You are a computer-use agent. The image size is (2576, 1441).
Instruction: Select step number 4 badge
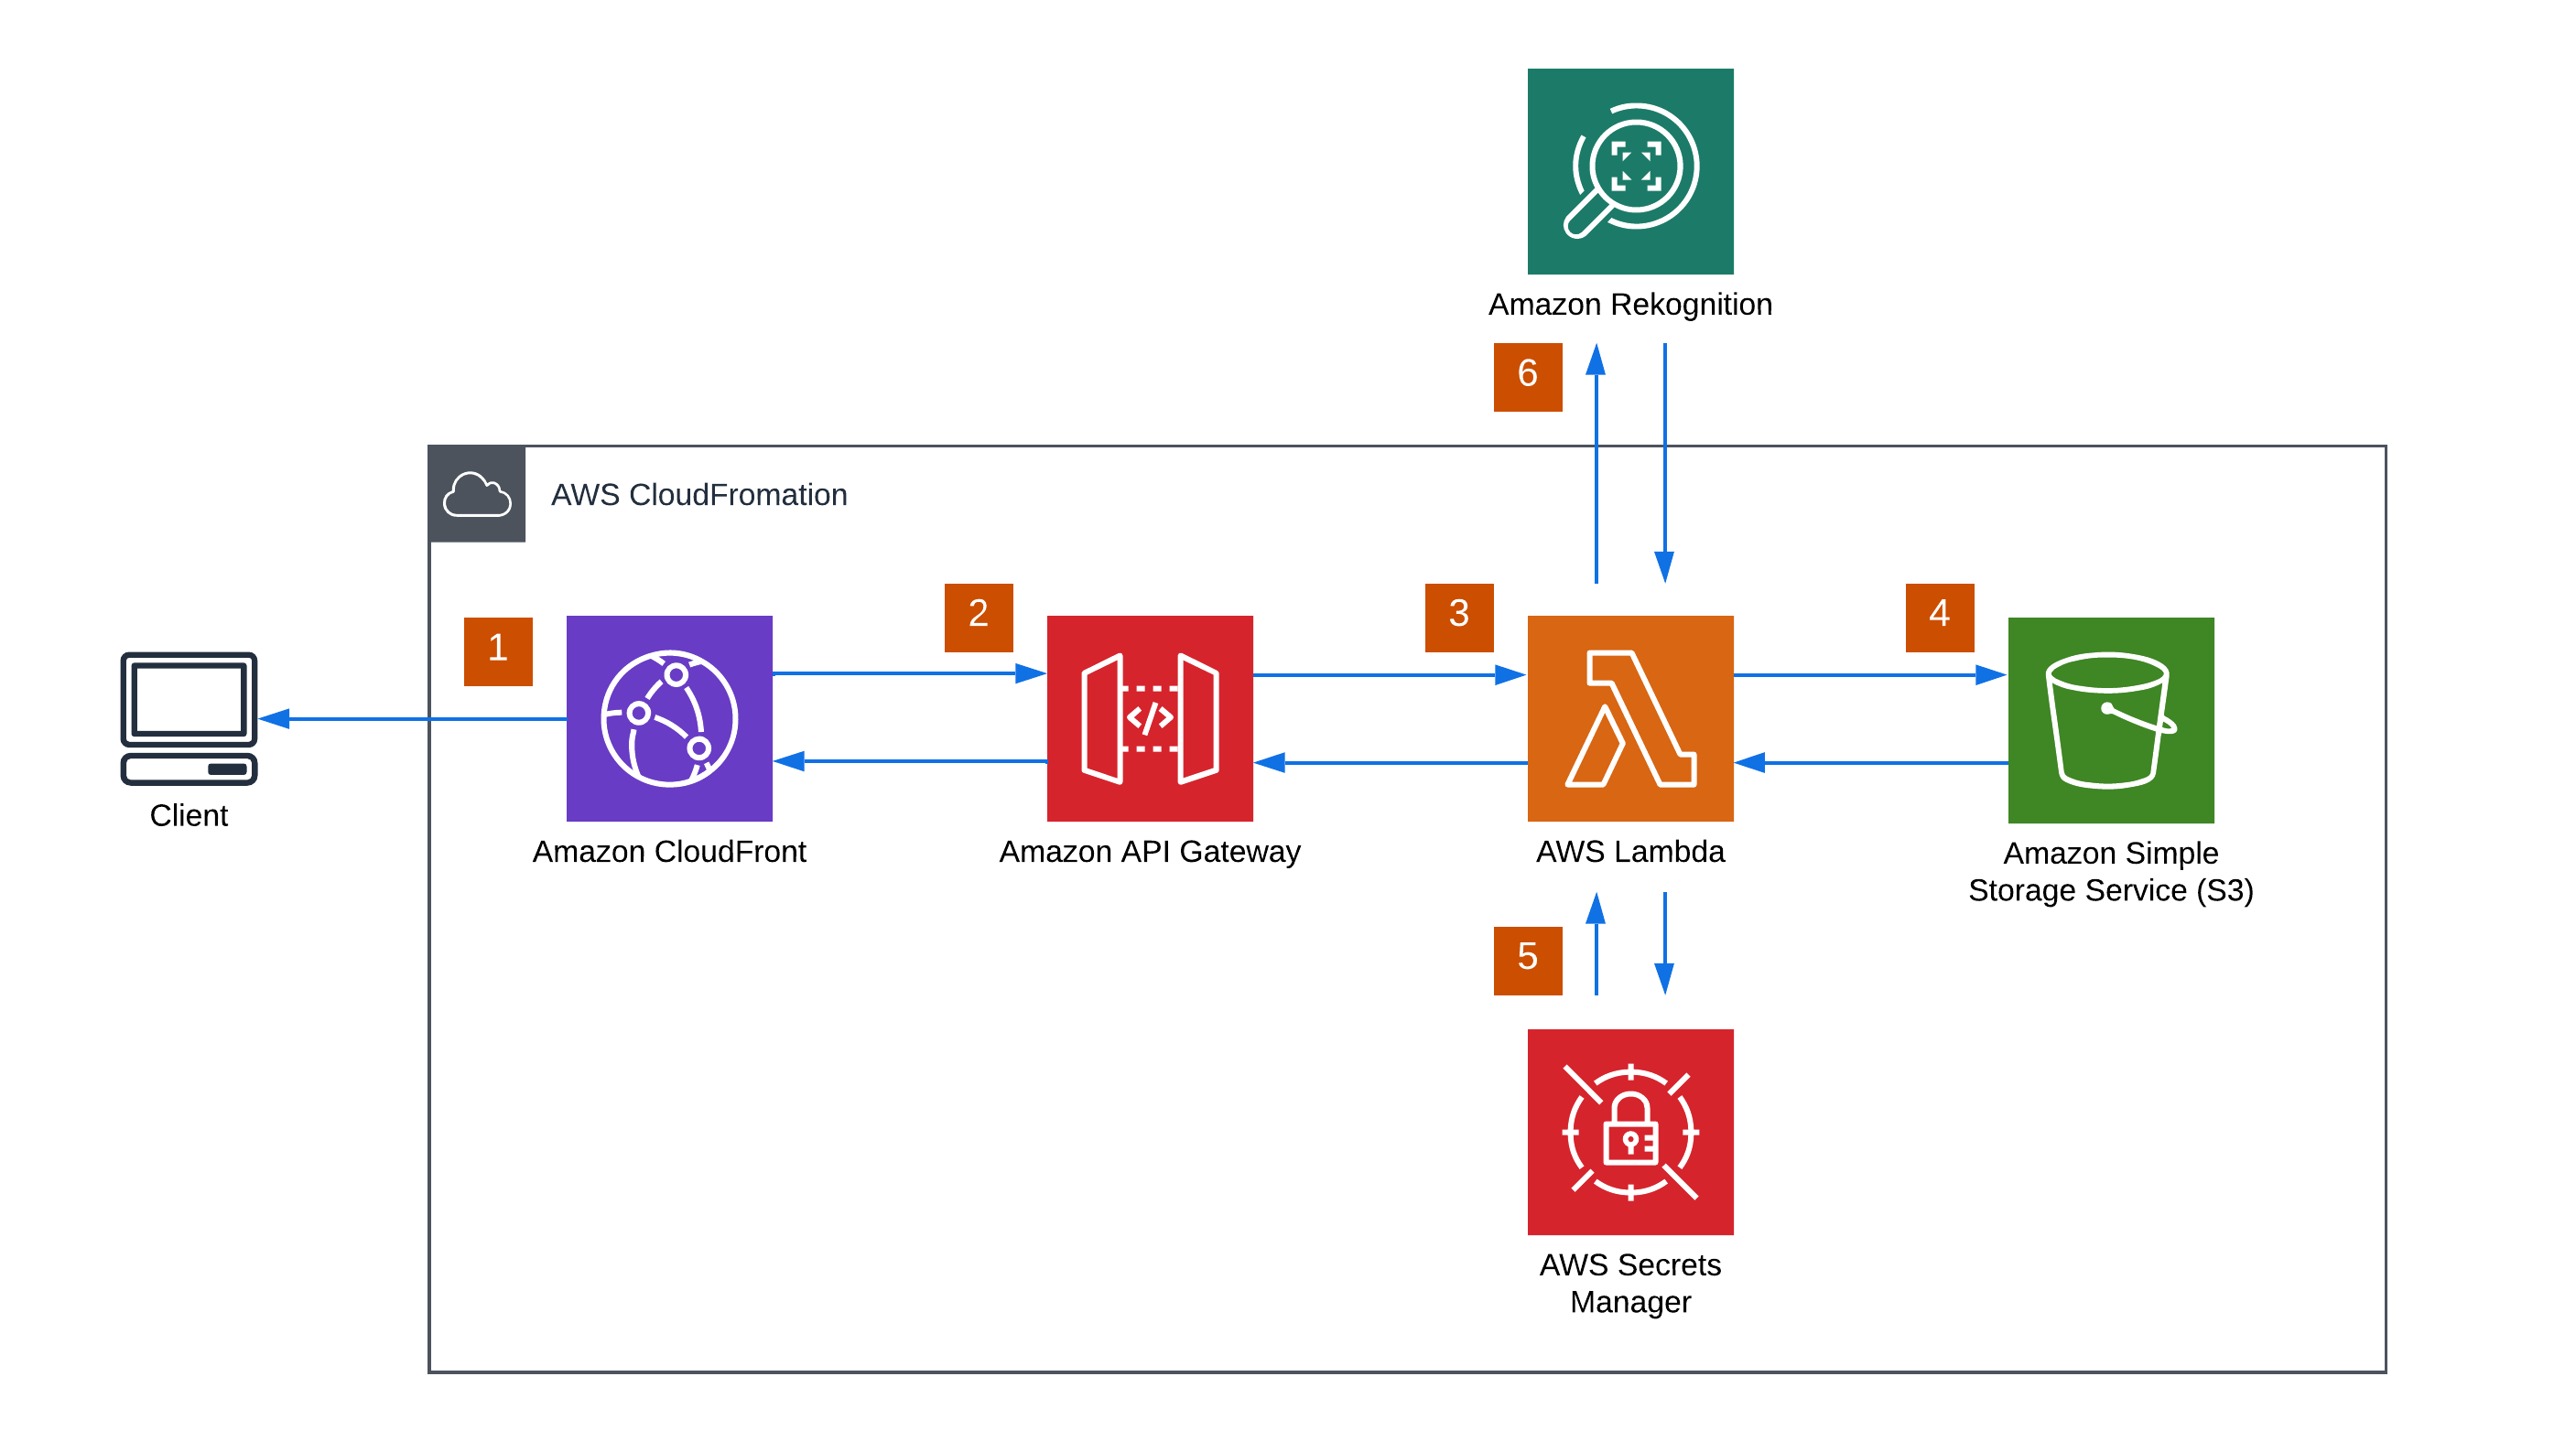point(1939,617)
